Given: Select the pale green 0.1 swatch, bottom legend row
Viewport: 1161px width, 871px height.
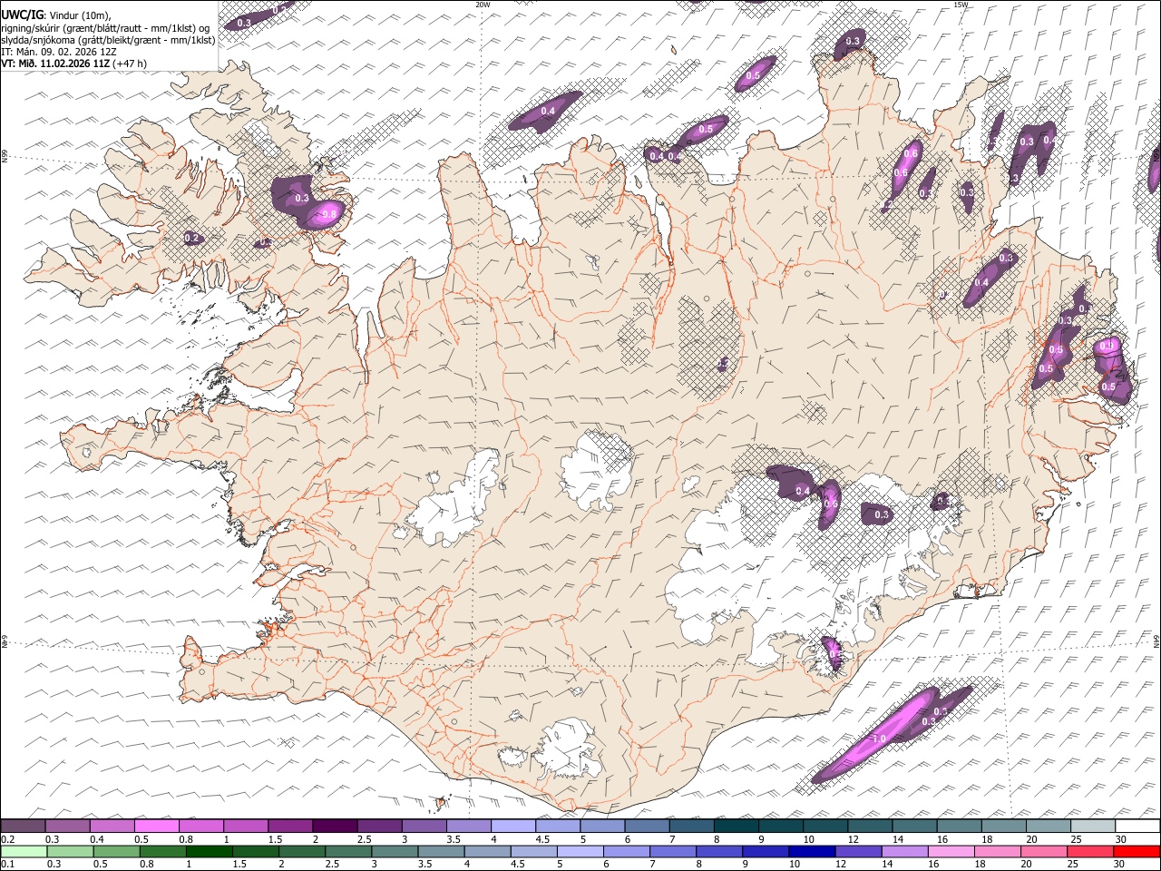Looking at the screenshot, I should [24, 851].
